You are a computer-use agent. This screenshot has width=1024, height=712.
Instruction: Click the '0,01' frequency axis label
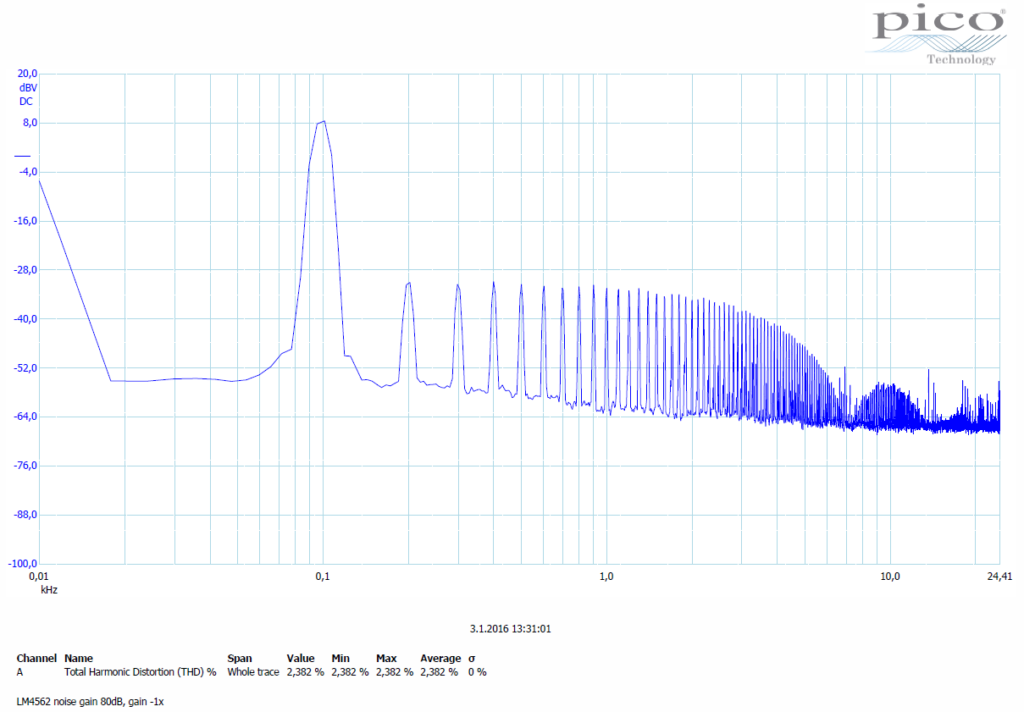(39, 577)
